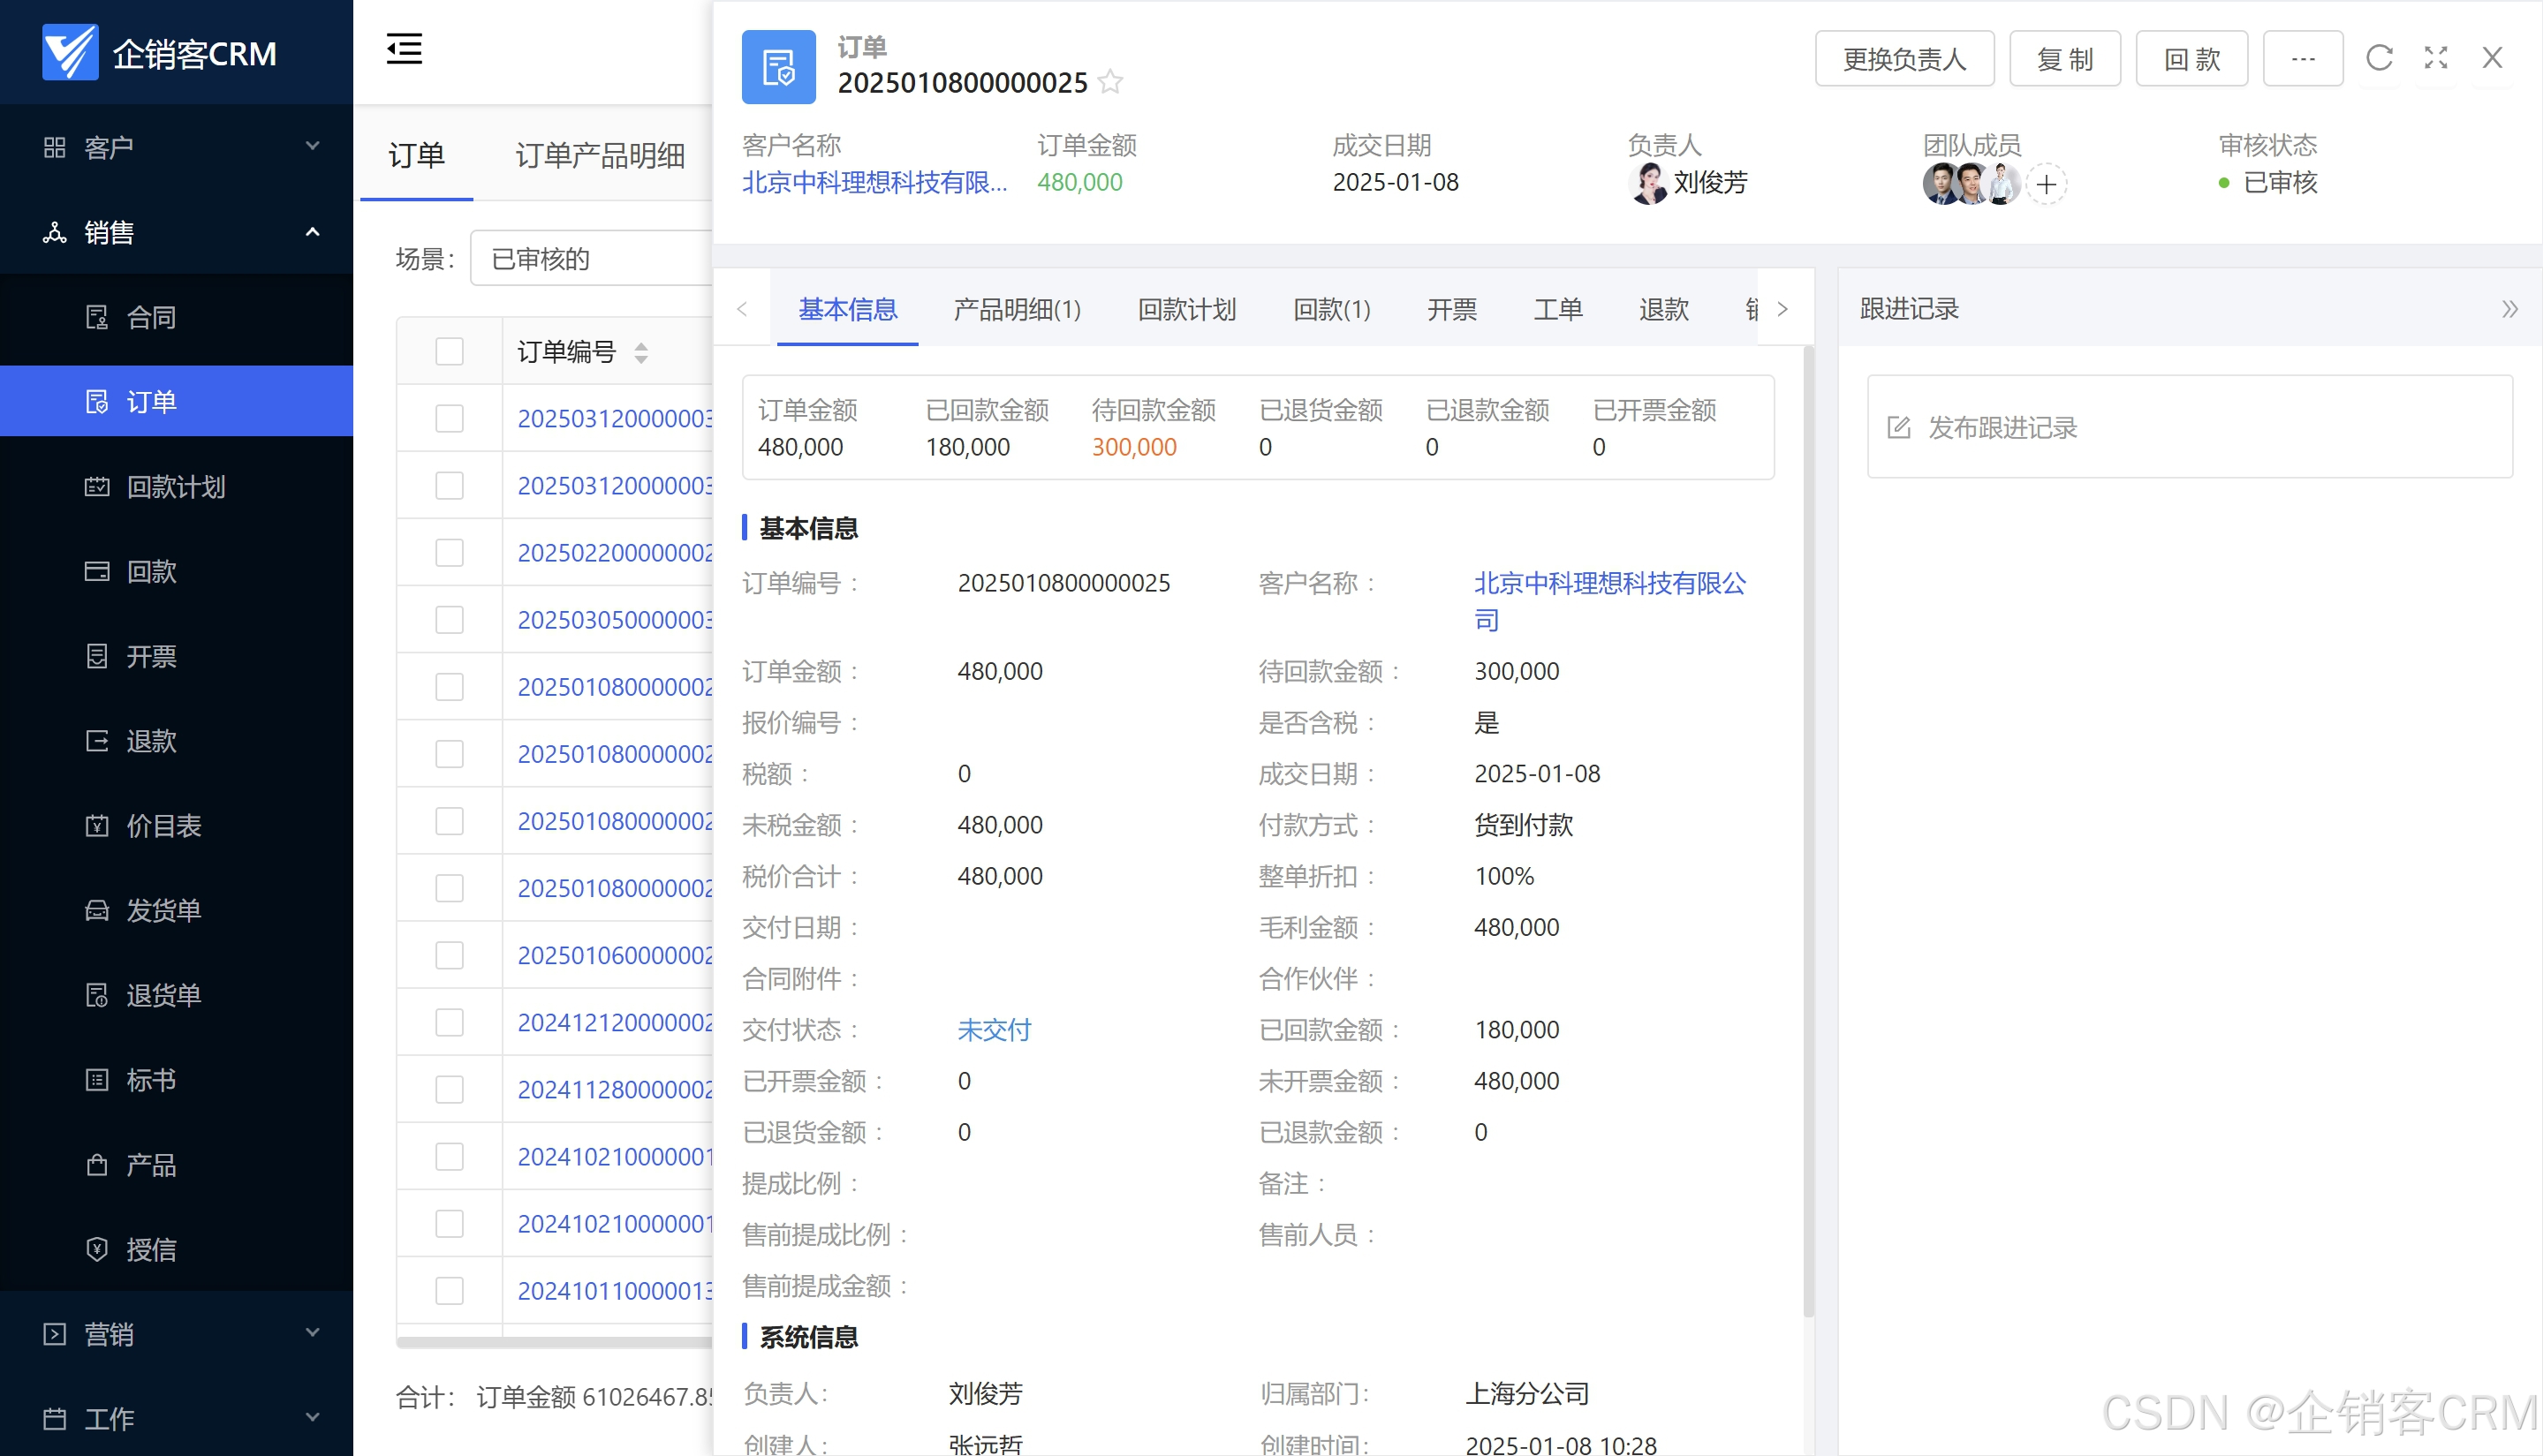Star order 2025010800000025 as favorite
Image resolution: width=2543 pixels, height=1456 pixels.
[x=1110, y=82]
